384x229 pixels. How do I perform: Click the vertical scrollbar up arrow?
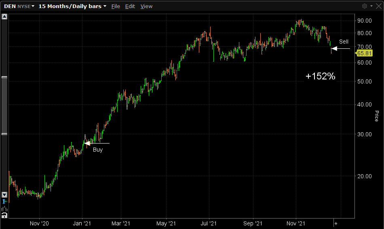pos(4,17)
